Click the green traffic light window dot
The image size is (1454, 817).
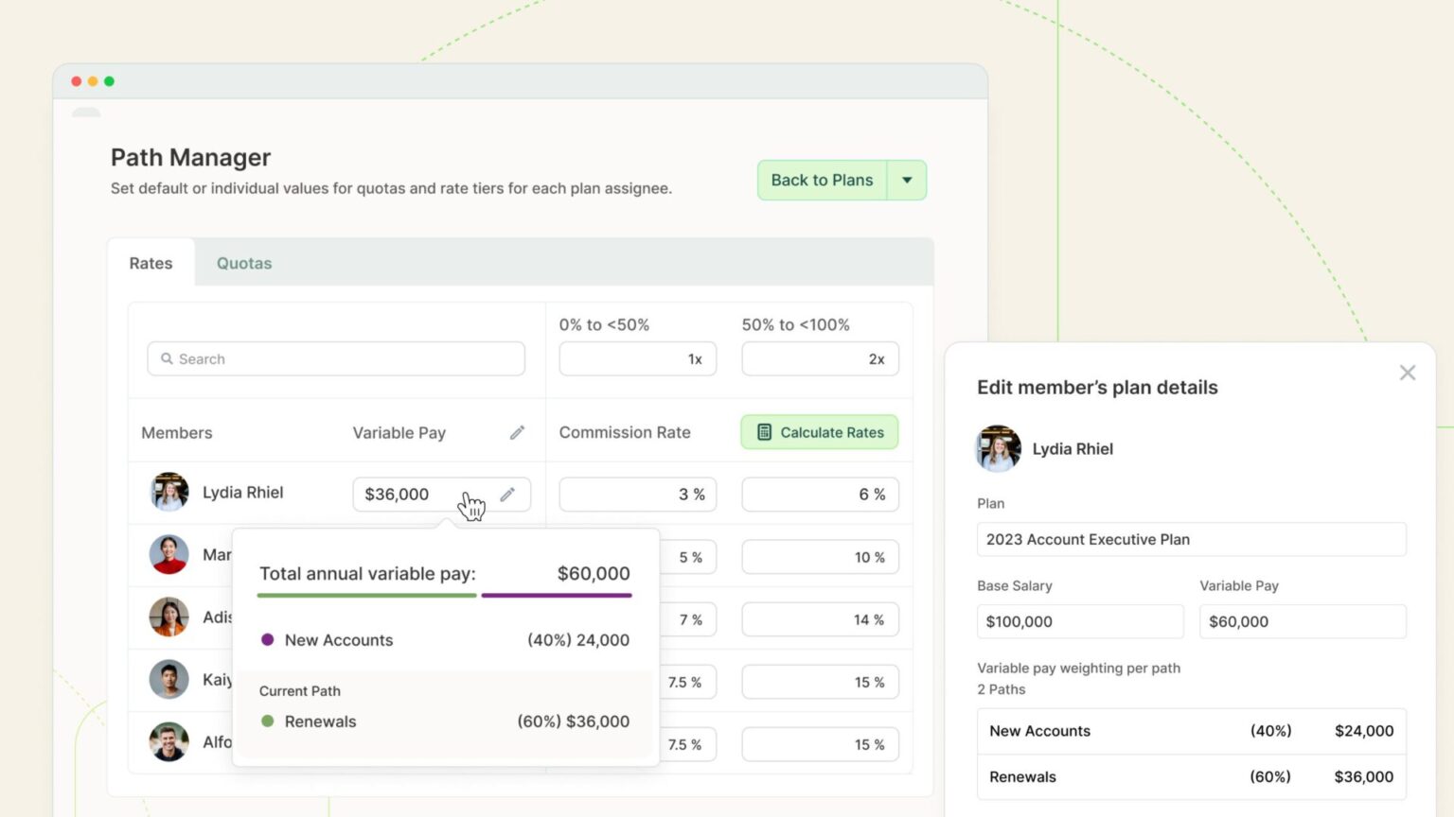coord(111,81)
